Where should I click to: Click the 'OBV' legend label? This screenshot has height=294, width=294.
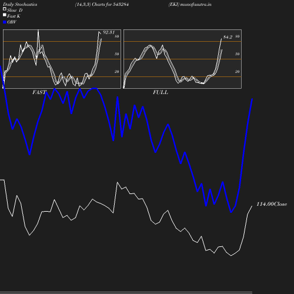tap(12, 22)
